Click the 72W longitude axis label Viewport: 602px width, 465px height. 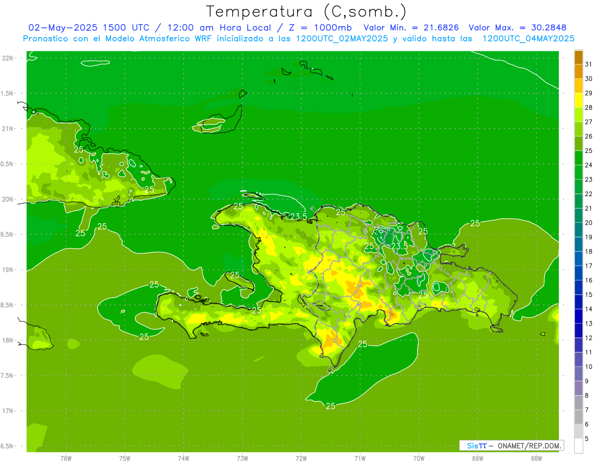pyautogui.click(x=301, y=458)
